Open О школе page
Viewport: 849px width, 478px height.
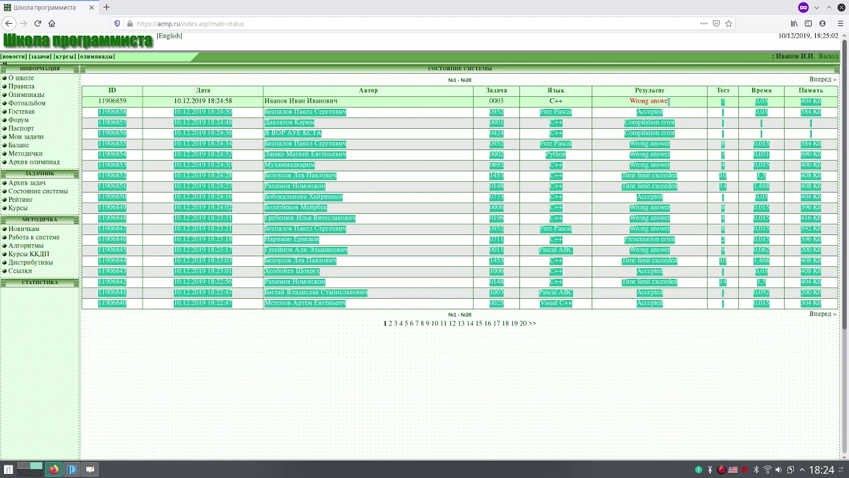(21, 78)
